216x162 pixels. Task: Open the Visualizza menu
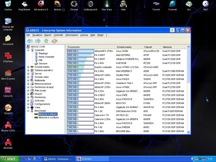tap(37, 35)
